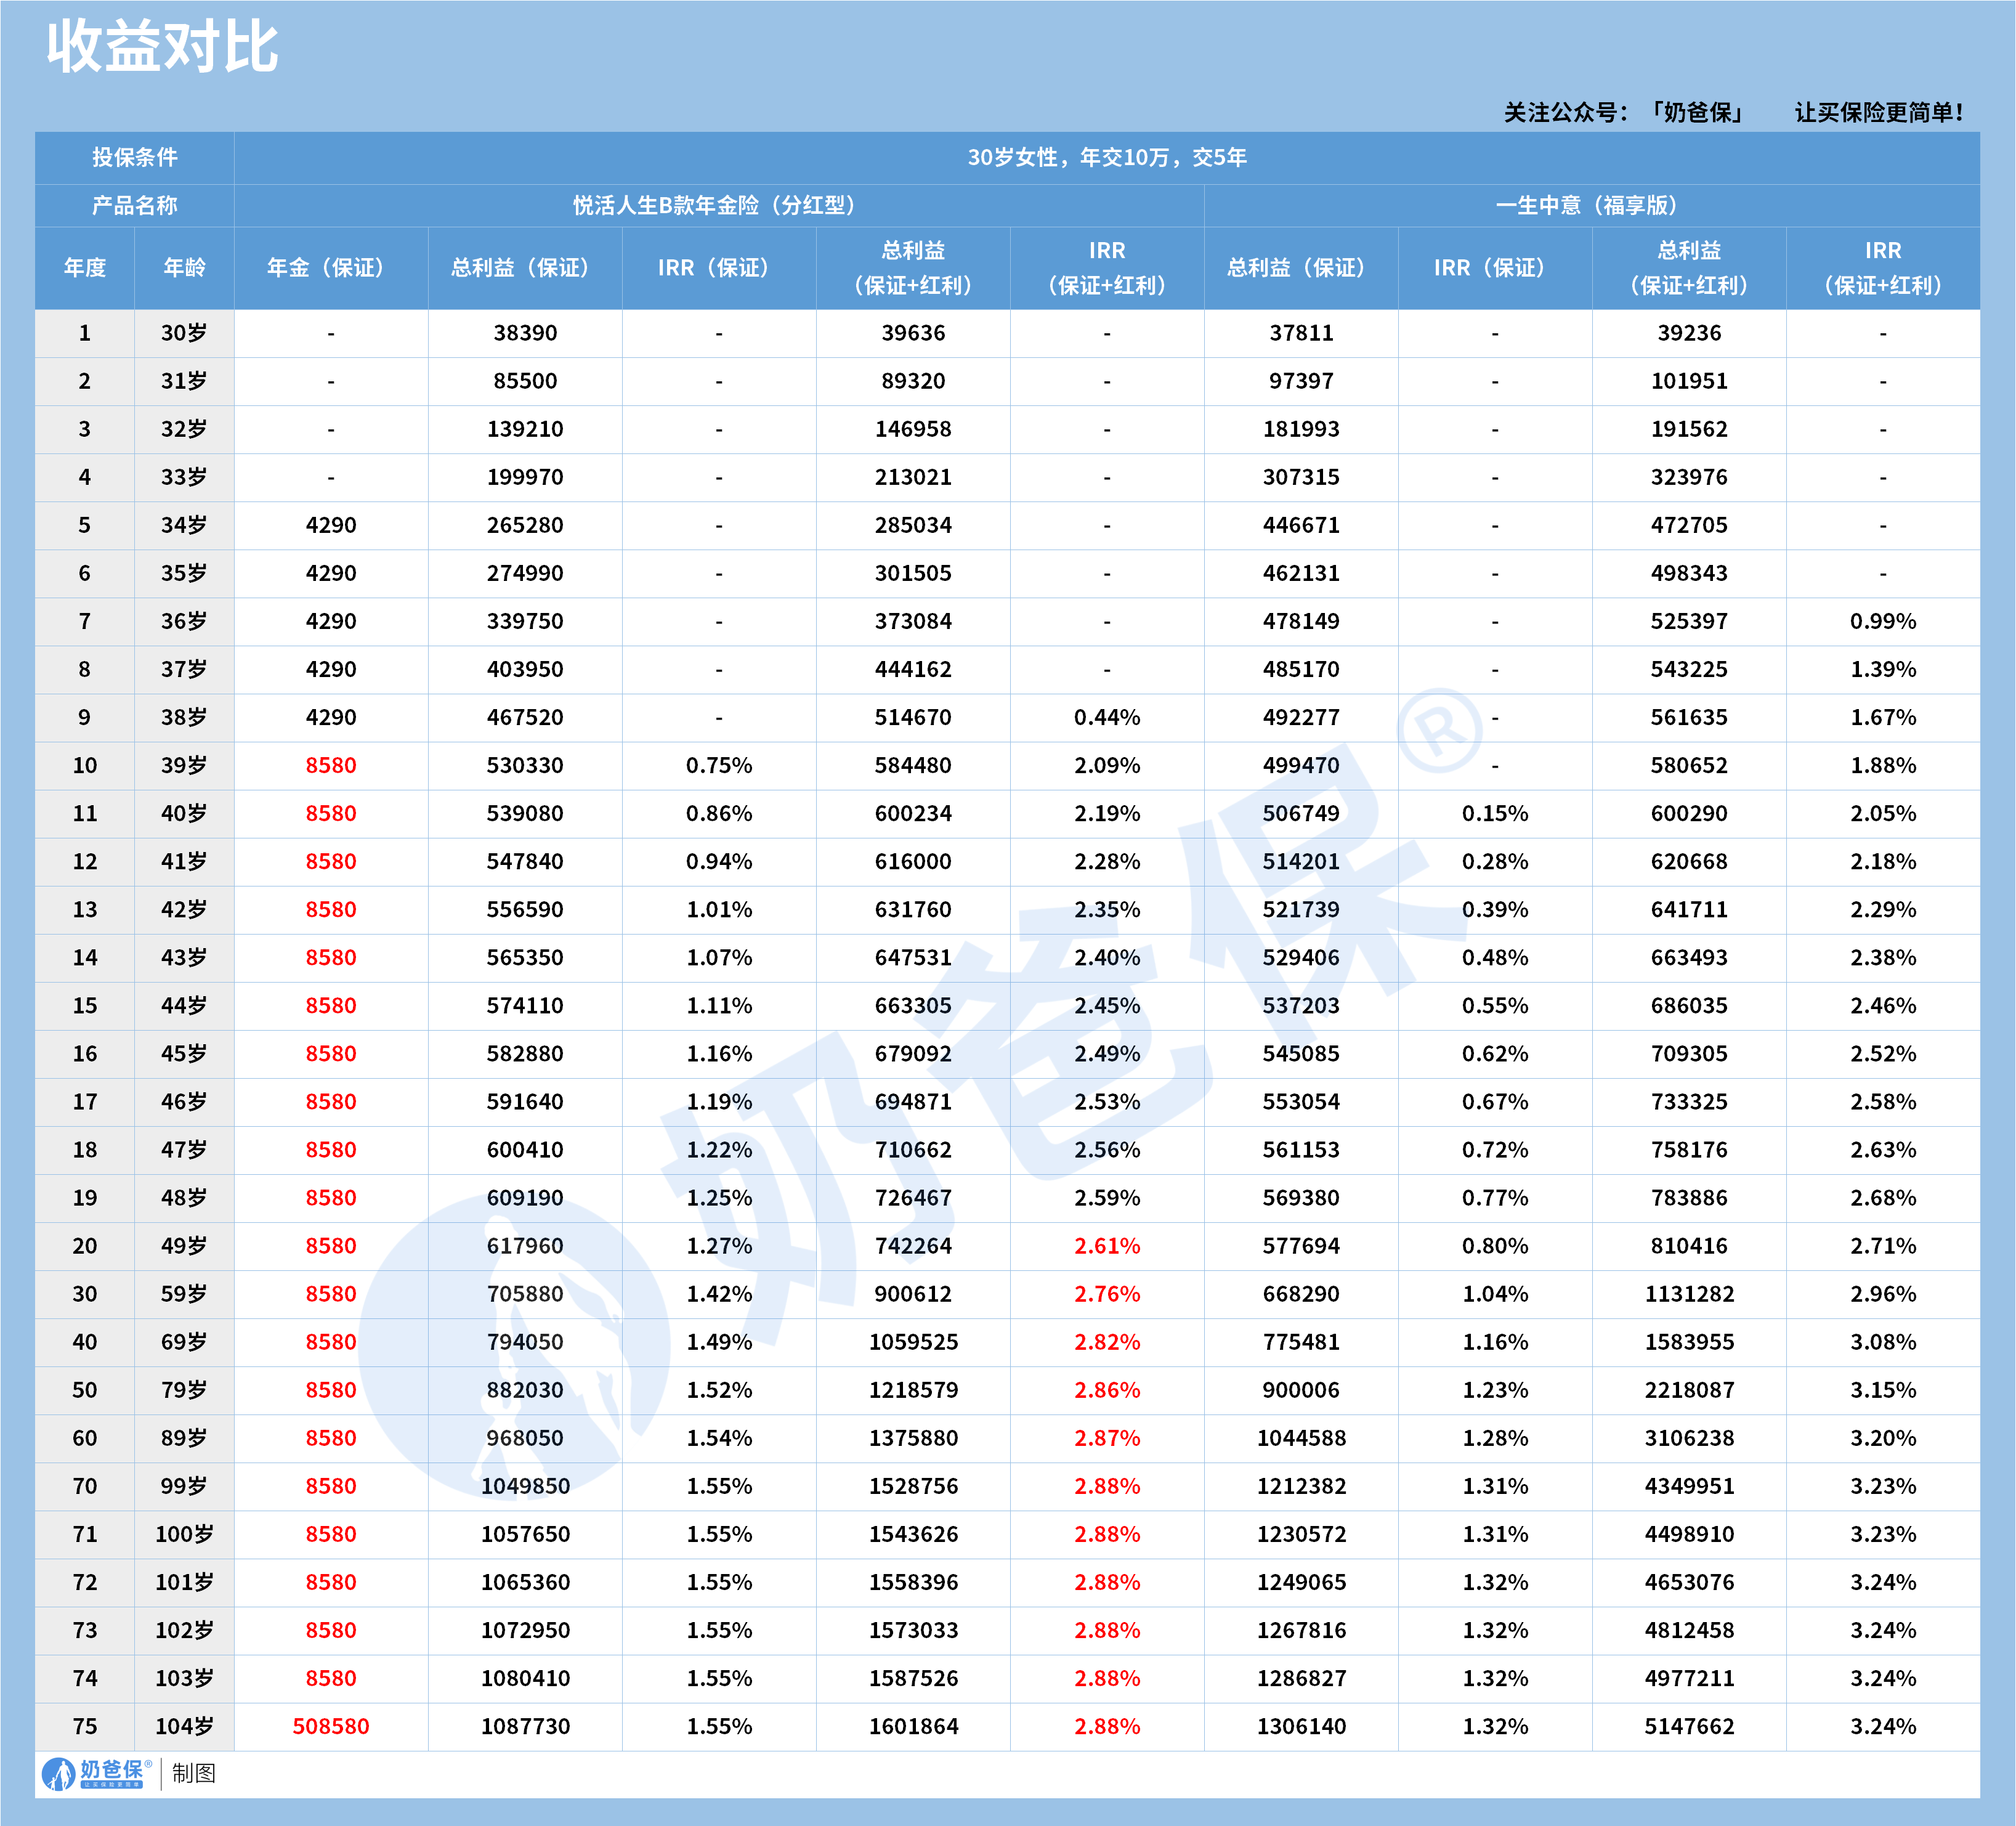
Task: Click the 30岁女性，年交10万 condition header
Action: pyautogui.click(x=1106, y=157)
